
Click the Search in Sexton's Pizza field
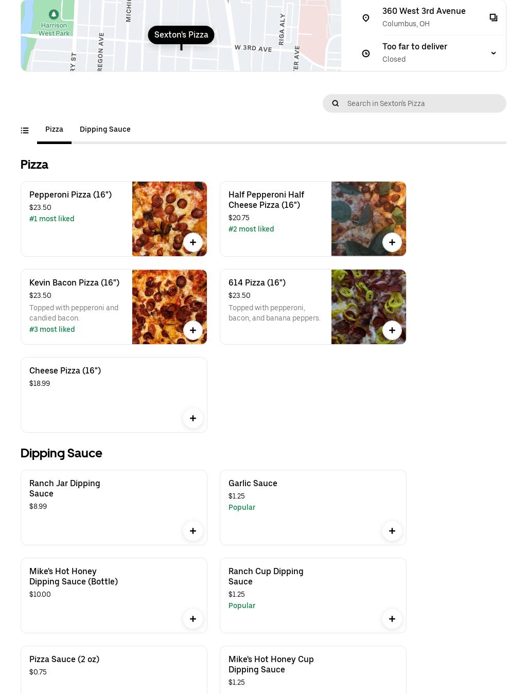pos(414,103)
